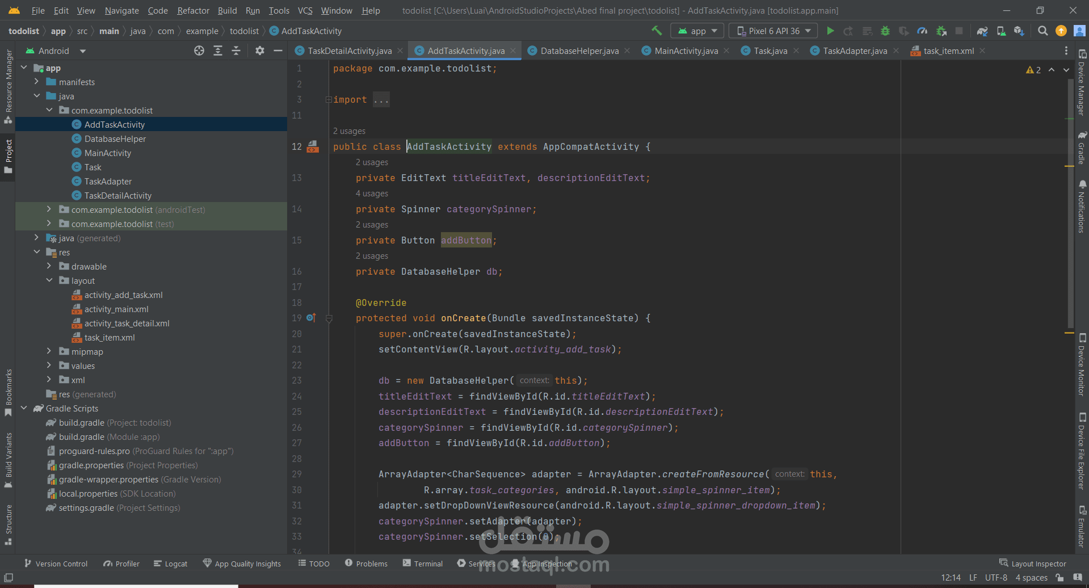
Task: Open the Refactor menu
Action: [193, 10]
